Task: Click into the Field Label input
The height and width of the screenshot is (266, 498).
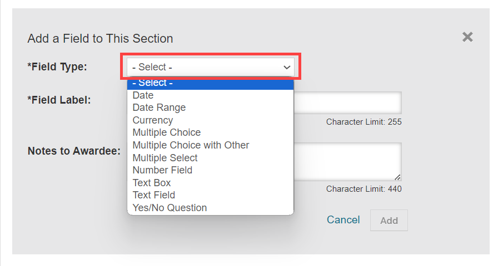Action: click(x=347, y=103)
